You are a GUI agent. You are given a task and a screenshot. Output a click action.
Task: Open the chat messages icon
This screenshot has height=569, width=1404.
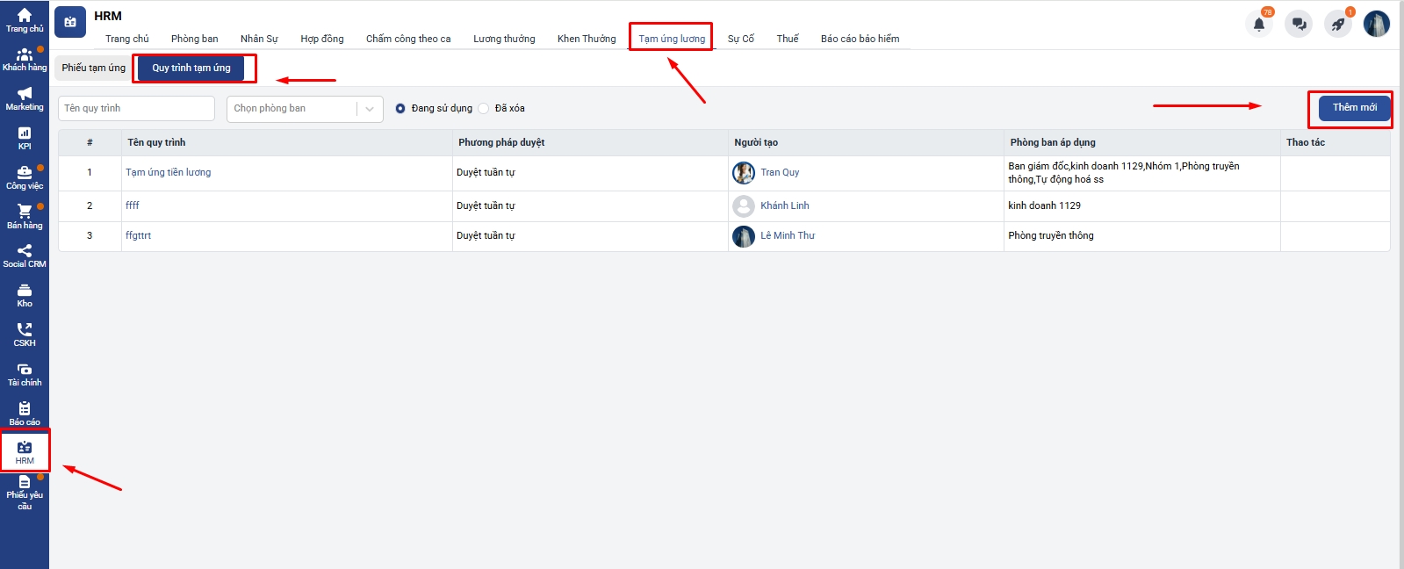tap(1299, 24)
